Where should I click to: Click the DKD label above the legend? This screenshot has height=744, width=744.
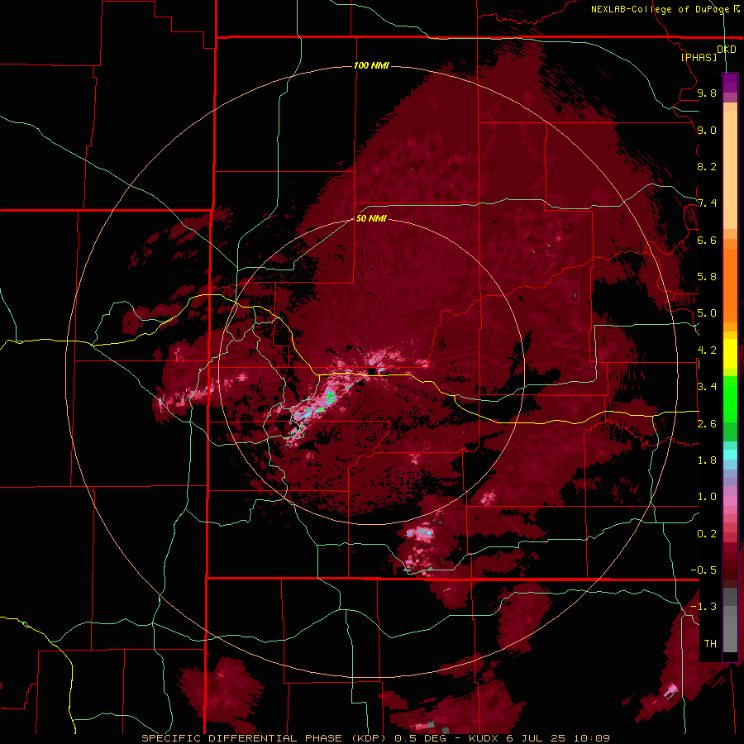[x=727, y=50]
